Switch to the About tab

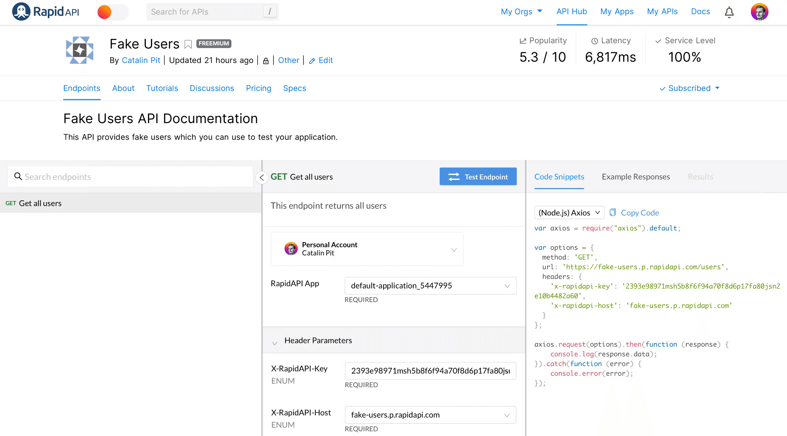click(123, 88)
